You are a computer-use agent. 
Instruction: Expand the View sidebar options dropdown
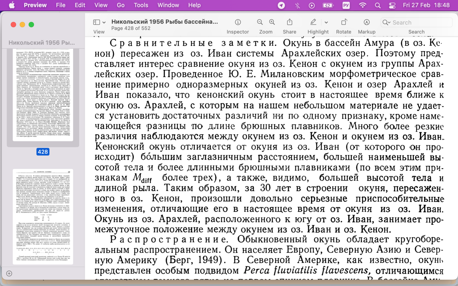click(104, 23)
